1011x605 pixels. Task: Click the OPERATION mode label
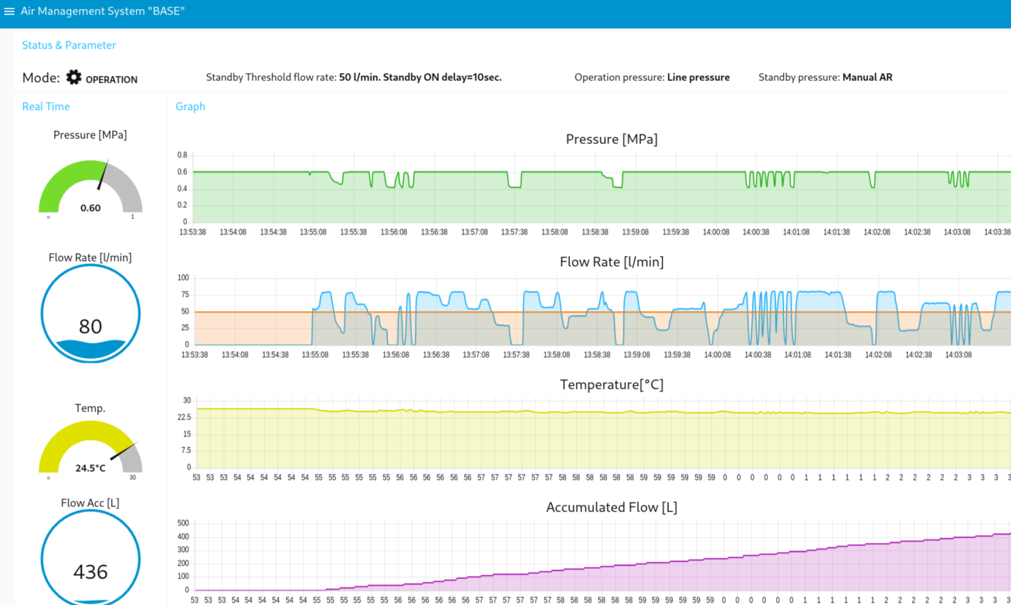coord(111,80)
